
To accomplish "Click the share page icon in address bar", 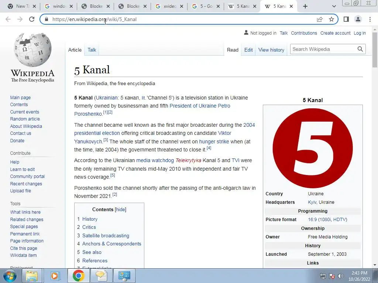I will point(320,19).
